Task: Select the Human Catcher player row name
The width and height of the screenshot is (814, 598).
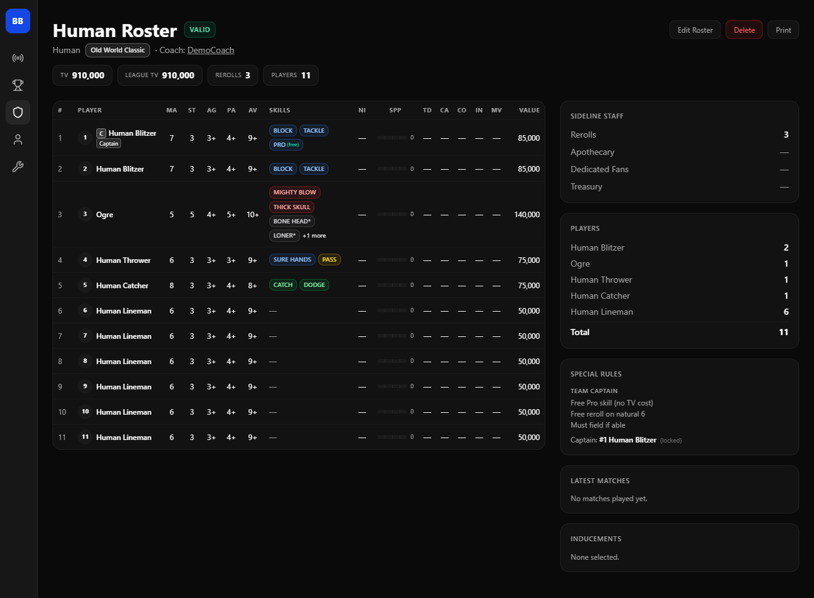Action: point(122,286)
